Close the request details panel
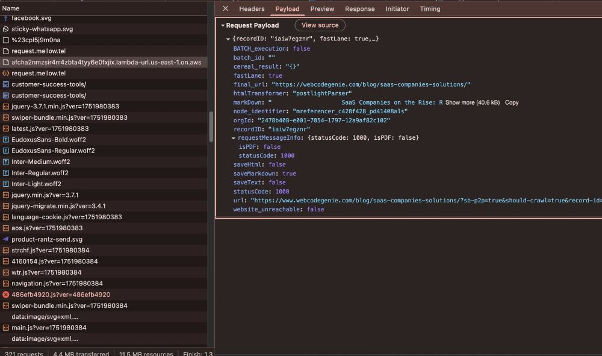This screenshot has height=356, width=602. tap(225, 8)
